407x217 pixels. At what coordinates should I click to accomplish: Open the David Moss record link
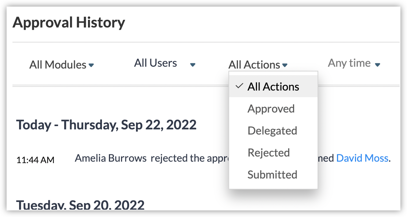tap(362, 158)
